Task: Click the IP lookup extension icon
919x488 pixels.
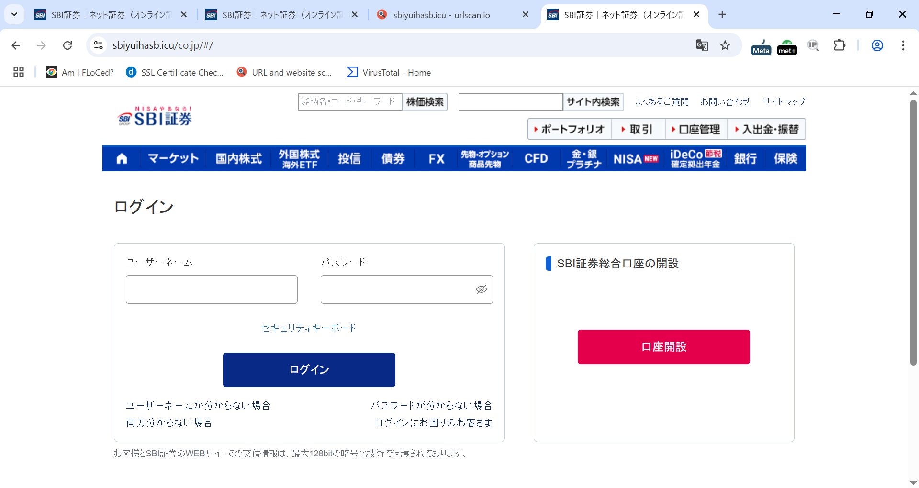Action: (x=813, y=45)
